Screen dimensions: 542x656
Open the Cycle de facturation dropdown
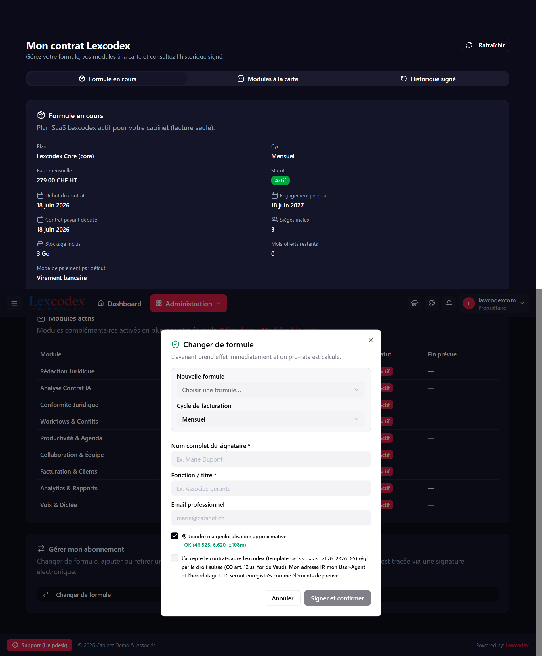point(271,419)
